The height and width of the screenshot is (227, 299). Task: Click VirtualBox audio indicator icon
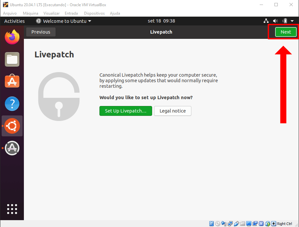(x=224, y=224)
